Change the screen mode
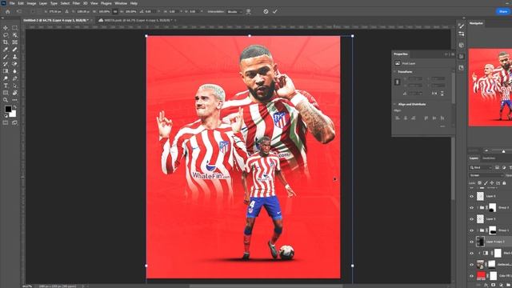 click(14, 122)
